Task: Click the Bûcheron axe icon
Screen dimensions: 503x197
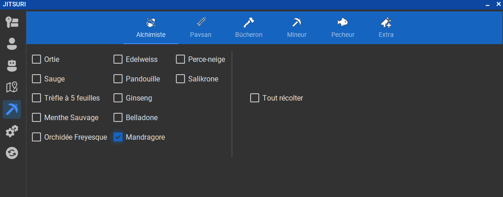Action: pyautogui.click(x=249, y=22)
